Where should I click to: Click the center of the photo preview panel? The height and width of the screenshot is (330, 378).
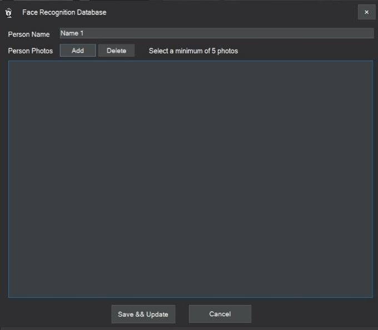[x=190, y=179]
